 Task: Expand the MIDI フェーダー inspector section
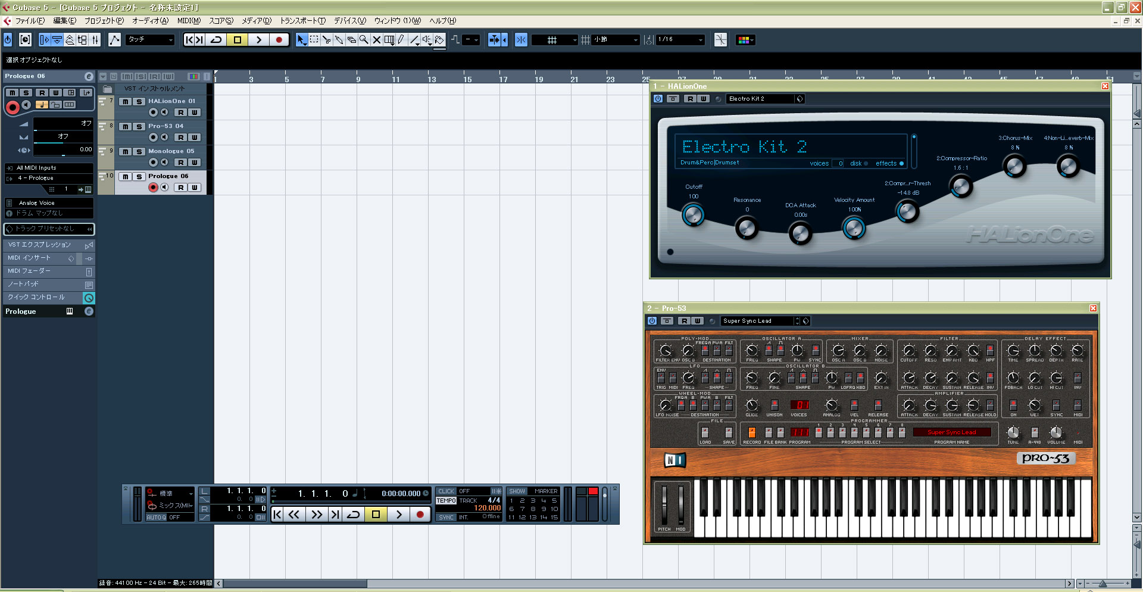click(x=49, y=272)
